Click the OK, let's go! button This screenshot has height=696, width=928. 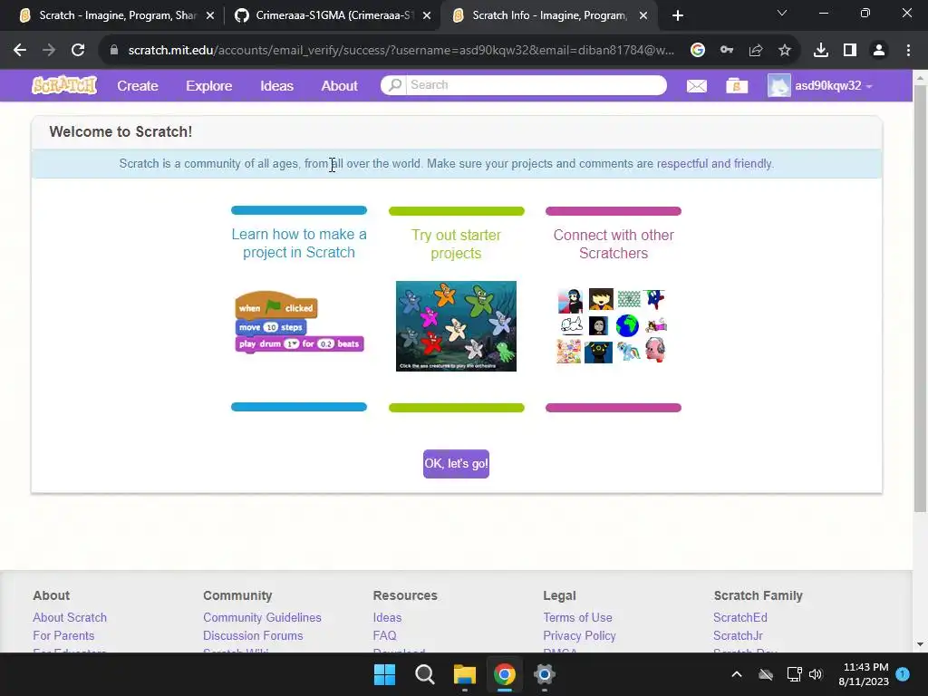[x=457, y=464]
